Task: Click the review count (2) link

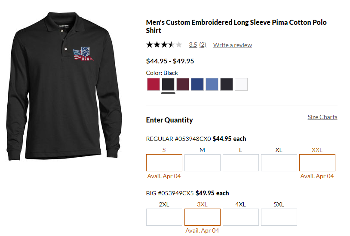Action: tap(203, 45)
